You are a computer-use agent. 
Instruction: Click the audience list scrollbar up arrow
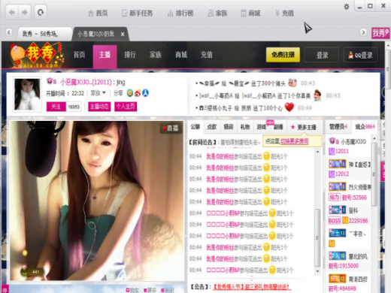(374, 138)
